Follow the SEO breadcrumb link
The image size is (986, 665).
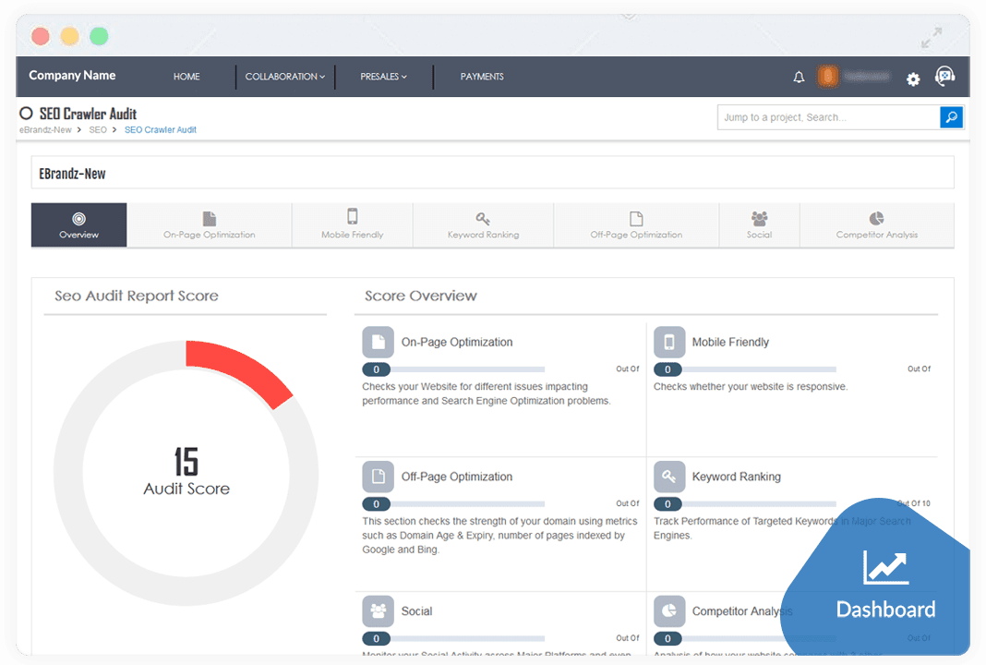(x=97, y=129)
